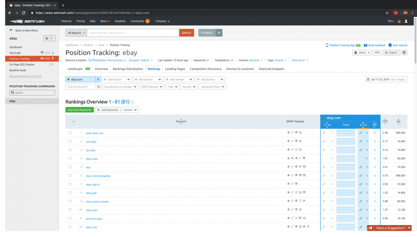Open Site Audit in the sidebar
The image size is (417, 237).
(15, 53)
